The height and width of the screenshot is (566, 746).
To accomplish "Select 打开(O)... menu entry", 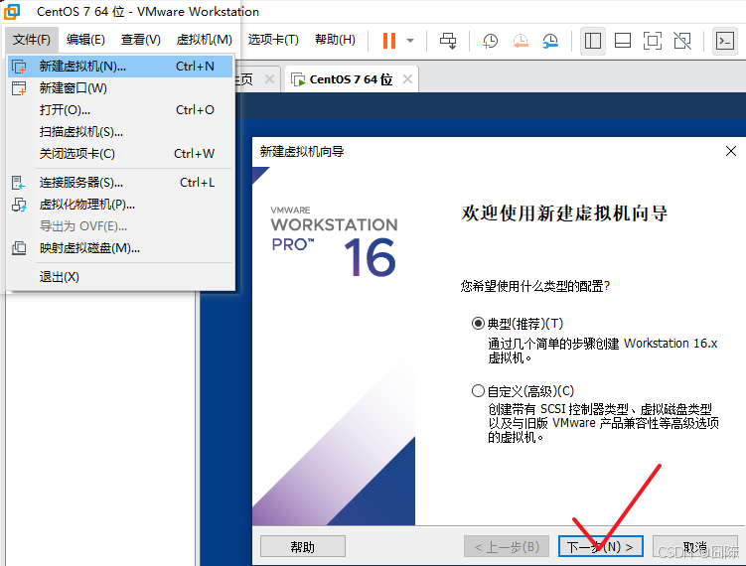I will [120, 110].
